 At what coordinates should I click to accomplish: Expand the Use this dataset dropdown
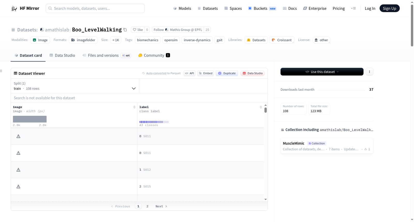click(322, 72)
